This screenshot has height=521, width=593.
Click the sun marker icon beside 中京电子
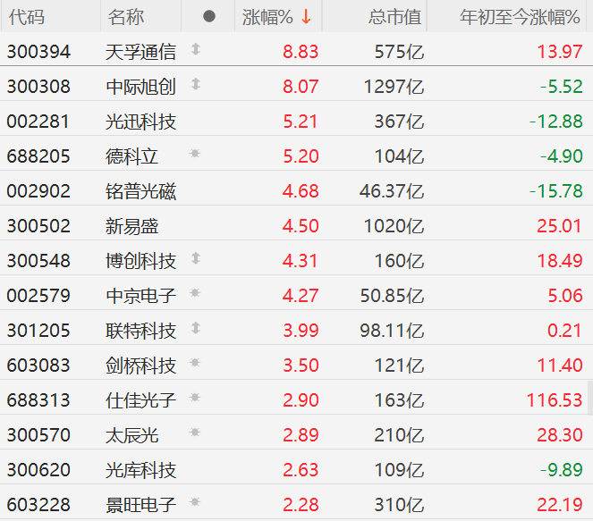tap(195, 293)
